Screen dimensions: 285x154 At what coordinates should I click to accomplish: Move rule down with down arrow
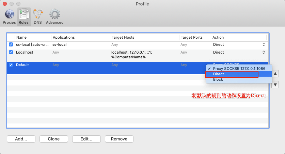(275, 84)
